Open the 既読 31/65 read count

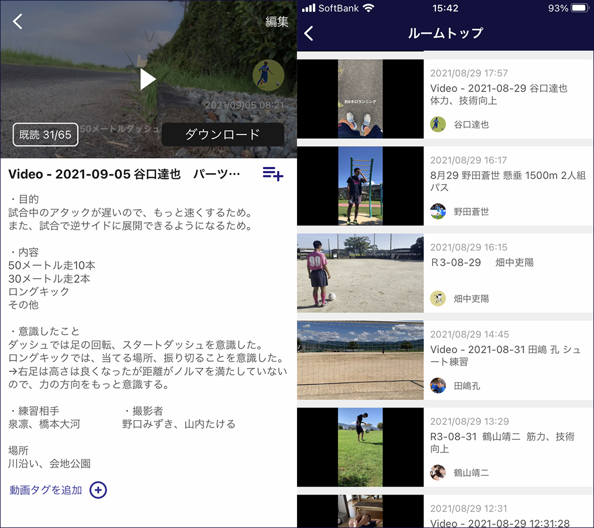point(45,135)
